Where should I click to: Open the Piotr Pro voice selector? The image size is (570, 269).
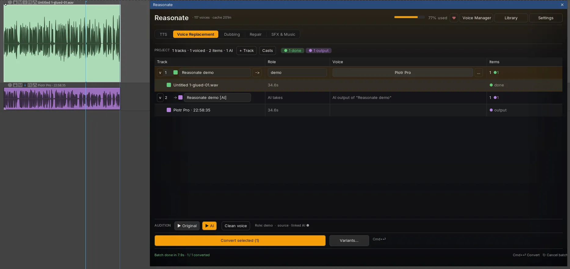click(x=402, y=72)
